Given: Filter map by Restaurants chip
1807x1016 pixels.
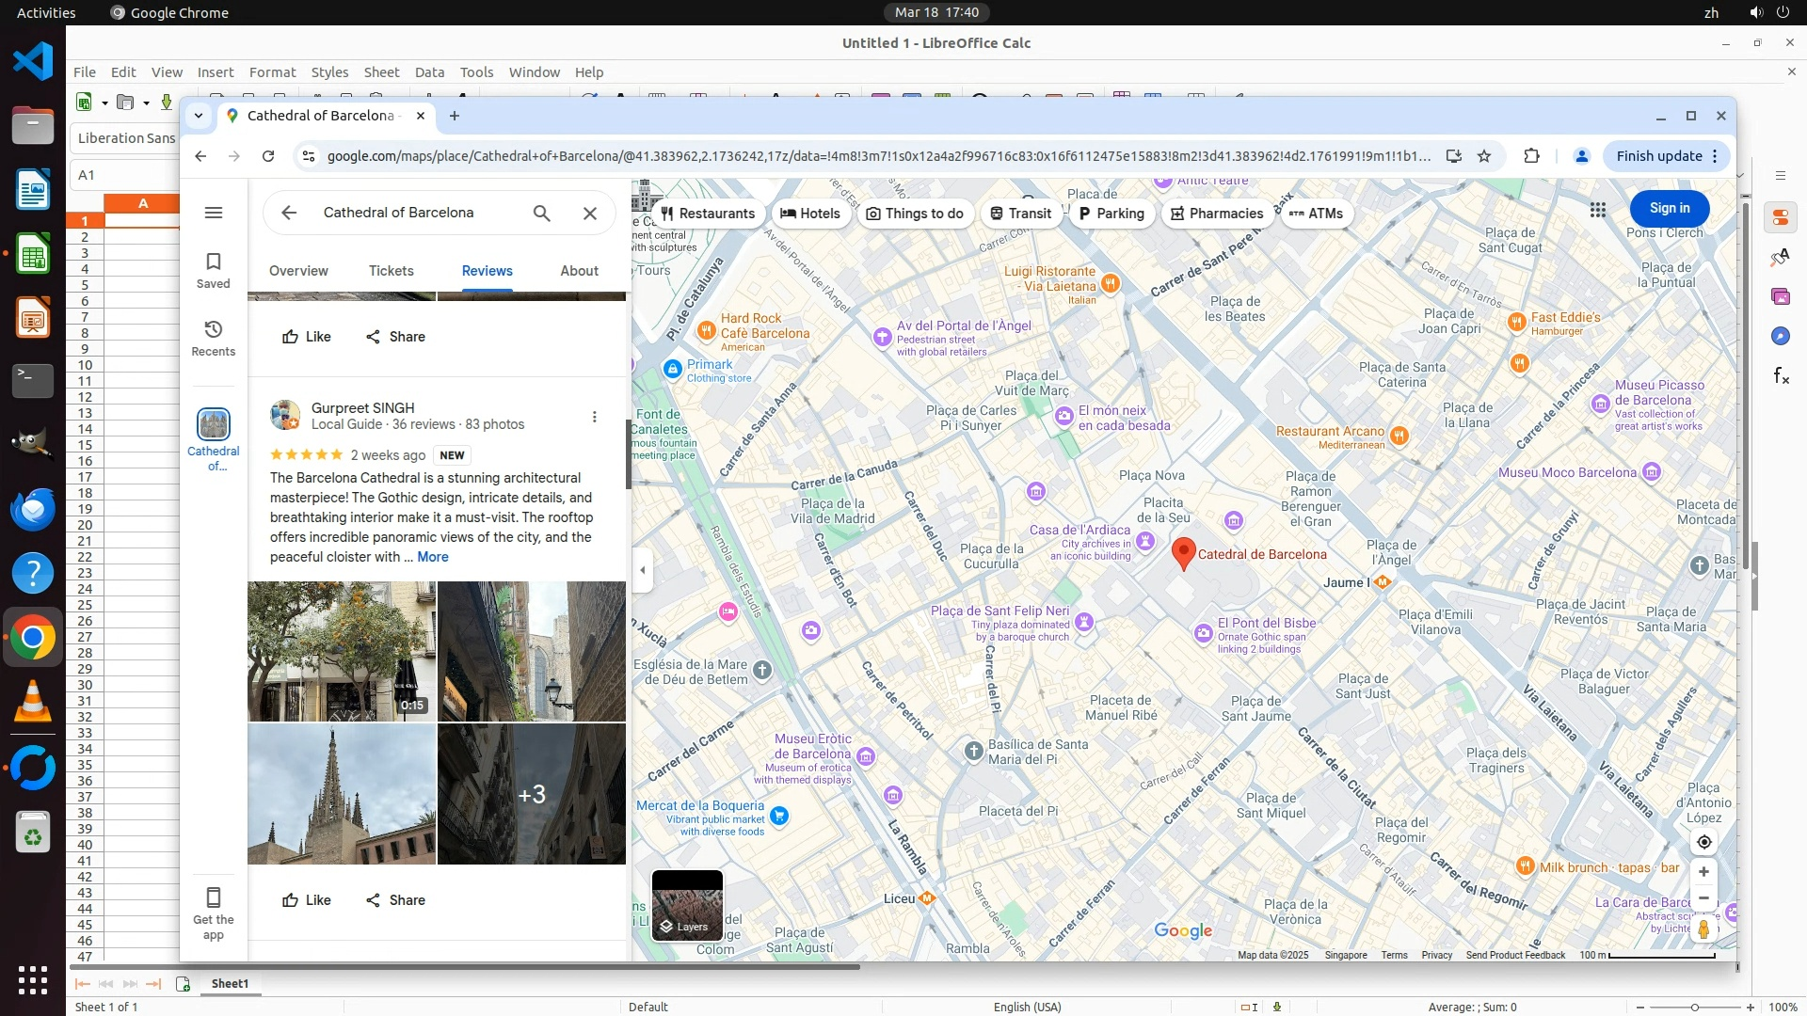Looking at the screenshot, I should (x=708, y=214).
